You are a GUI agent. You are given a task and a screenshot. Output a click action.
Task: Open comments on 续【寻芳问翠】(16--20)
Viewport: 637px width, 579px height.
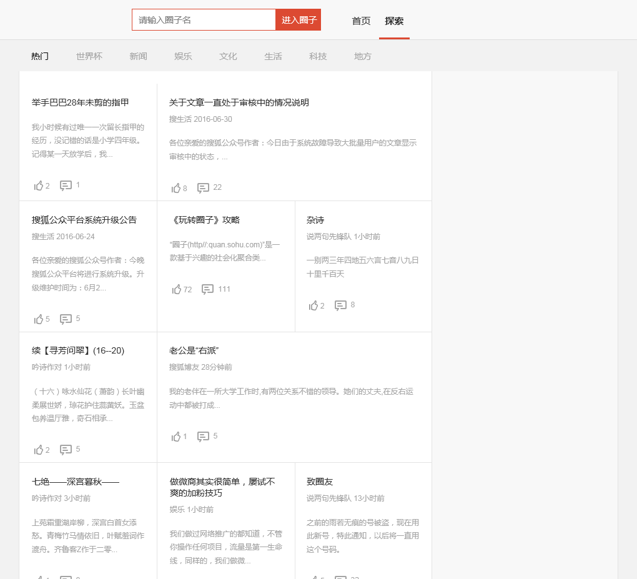pyautogui.click(x=66, y=449)
